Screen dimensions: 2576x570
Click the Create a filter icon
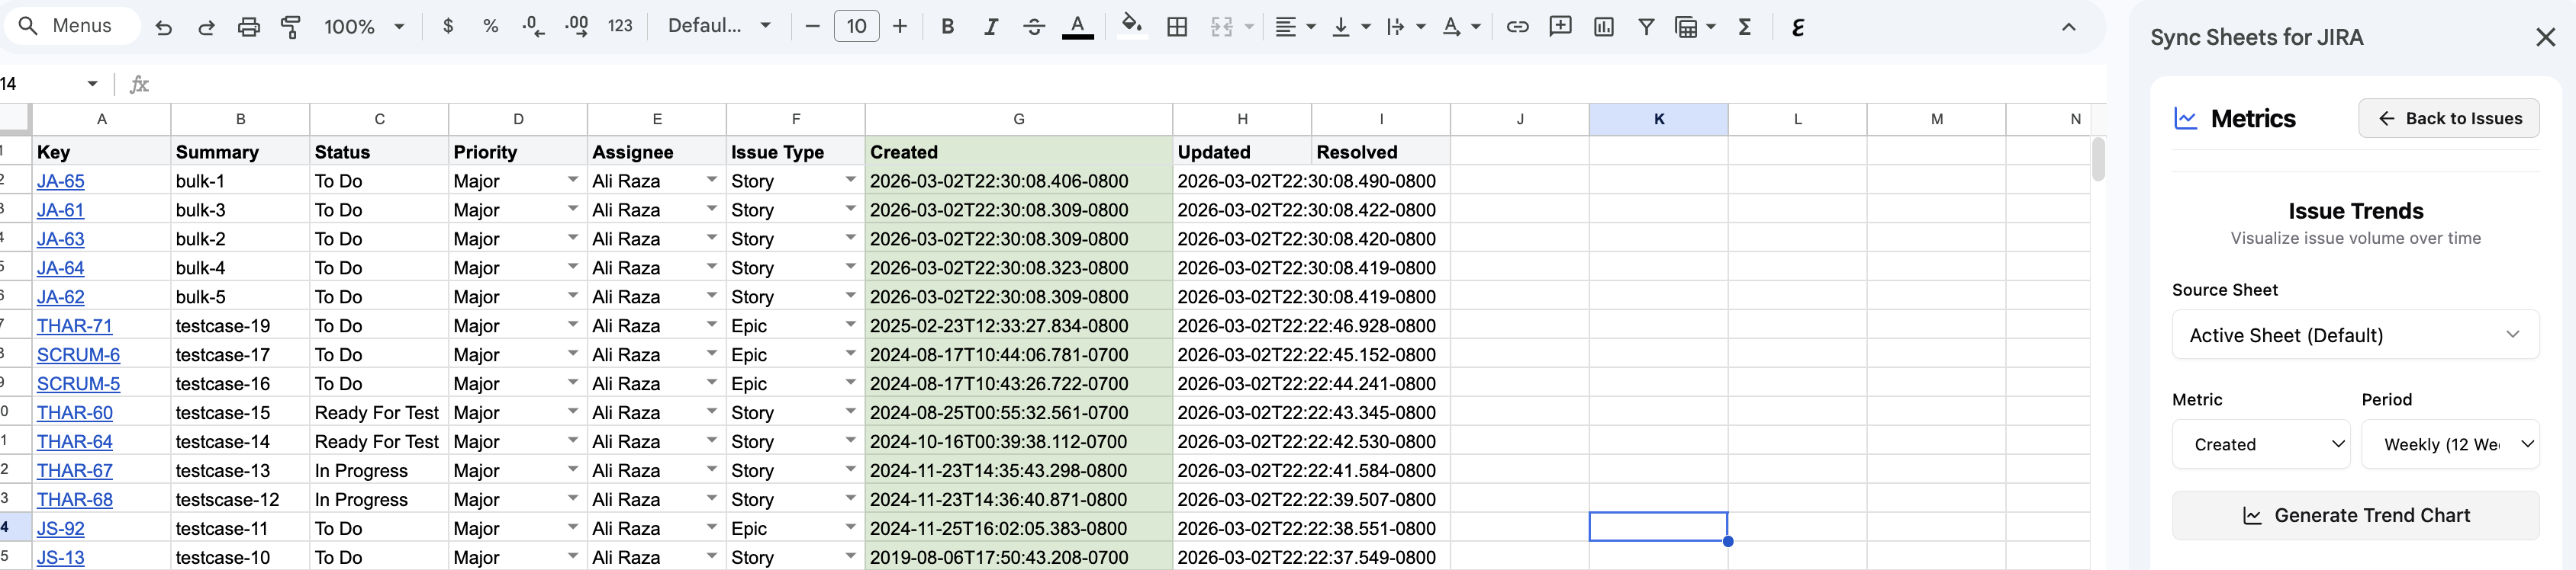coord(1645,27)
